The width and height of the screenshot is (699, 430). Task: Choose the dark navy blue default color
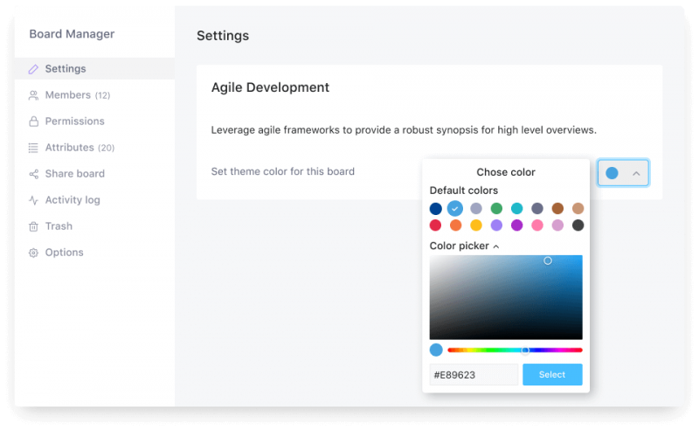click(x=435, y=209)
